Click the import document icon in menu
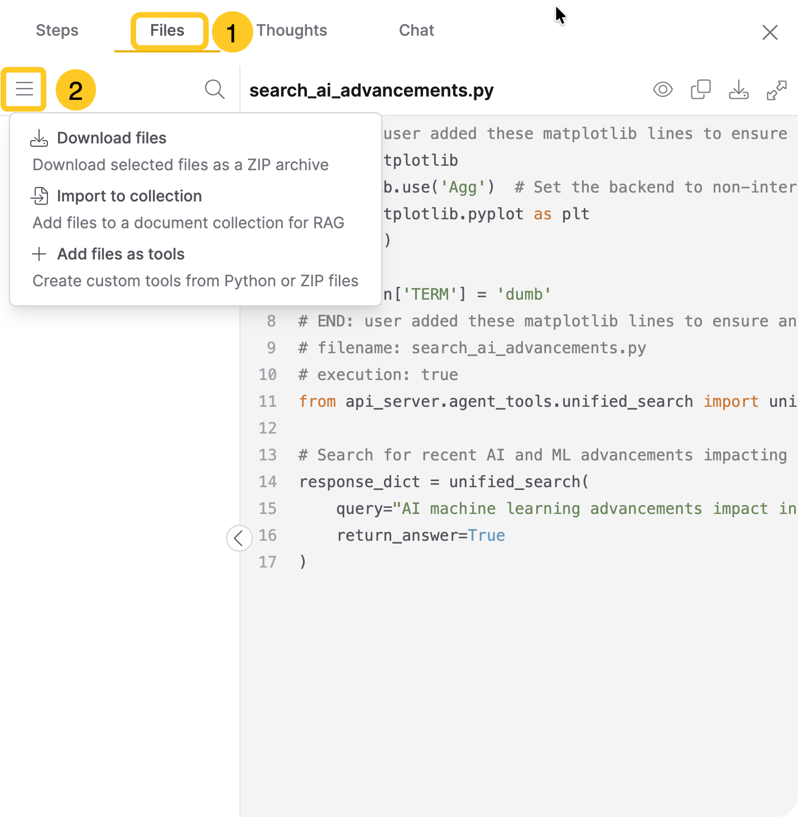 point(39,196)
